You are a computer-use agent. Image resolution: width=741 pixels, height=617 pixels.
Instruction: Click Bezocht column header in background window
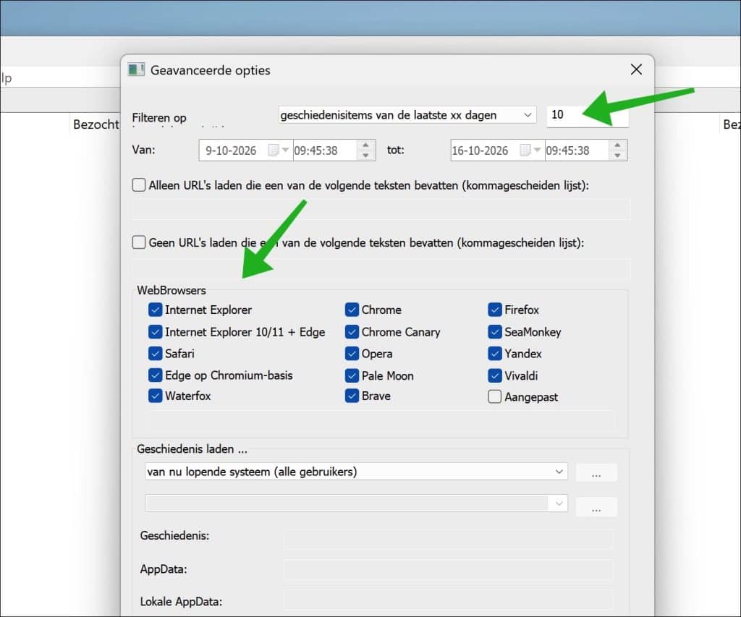click(x=96, y=124)
